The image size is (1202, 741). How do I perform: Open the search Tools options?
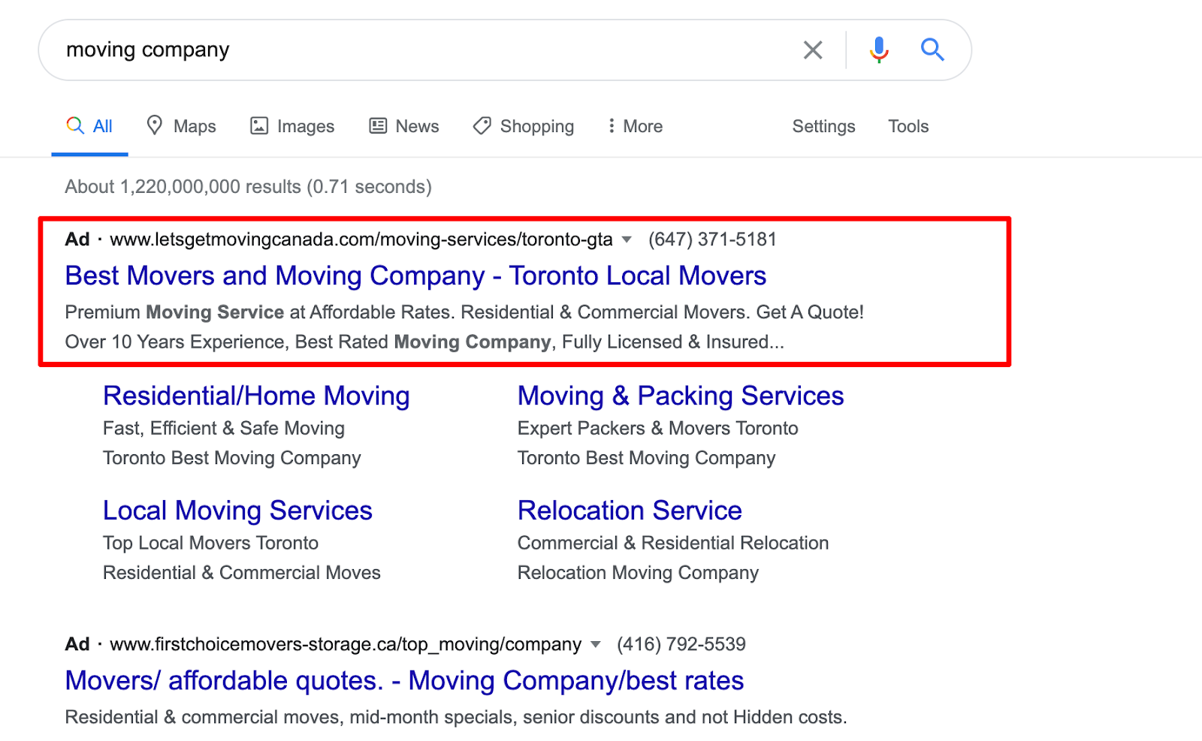pos(908,126)
